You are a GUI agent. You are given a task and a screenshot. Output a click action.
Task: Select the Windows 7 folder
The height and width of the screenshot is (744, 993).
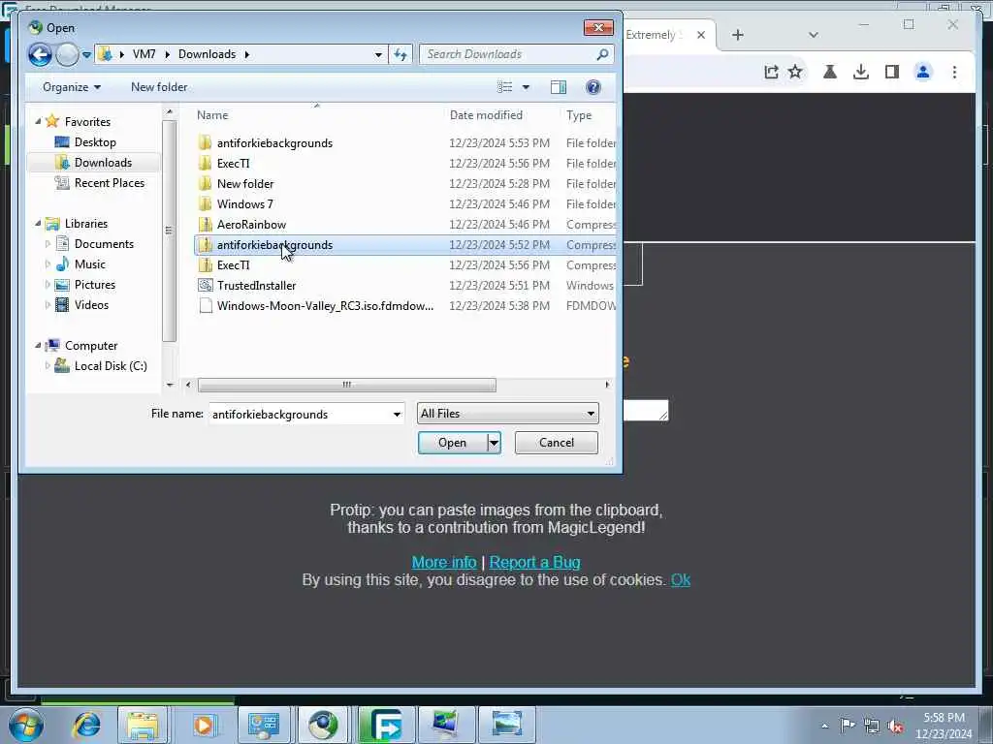(x=405, y=203)
